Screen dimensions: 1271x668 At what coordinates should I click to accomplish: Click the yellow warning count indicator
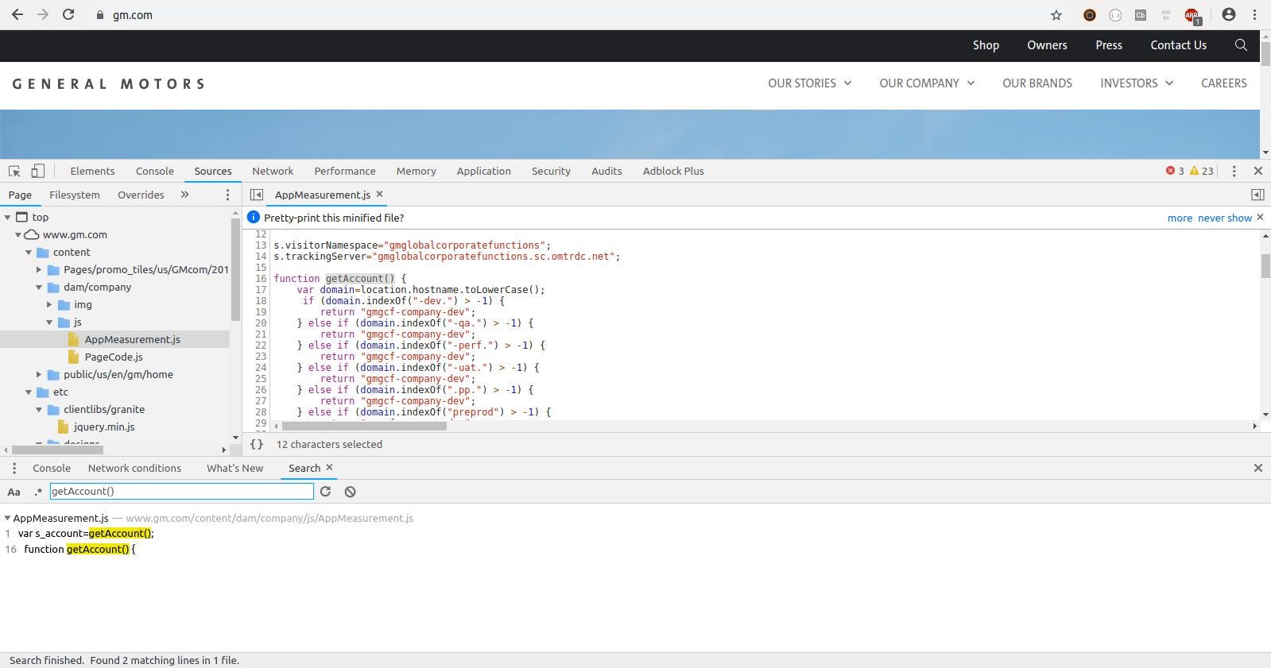coord(1202,171)
